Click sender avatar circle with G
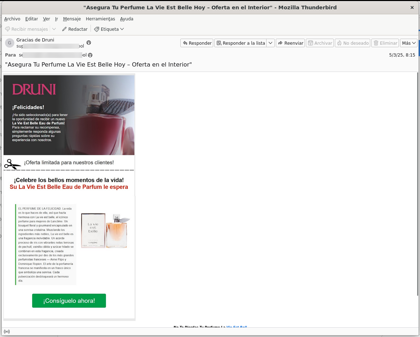The width and height of the screenshot is (420, 337). [x=10, y=43]
